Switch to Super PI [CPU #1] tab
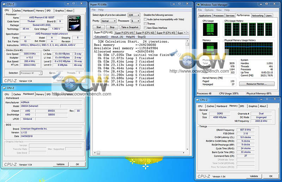 (x=124, y=33)
